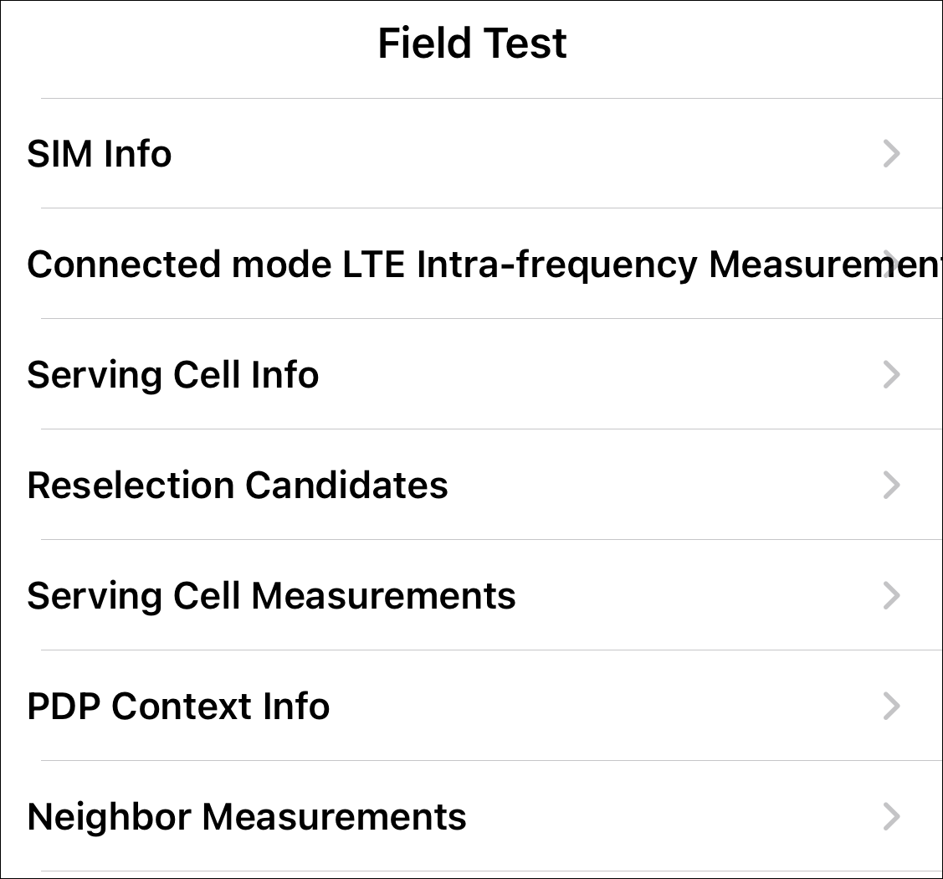Click the Neighbor Measurements chevron icon

892,816
